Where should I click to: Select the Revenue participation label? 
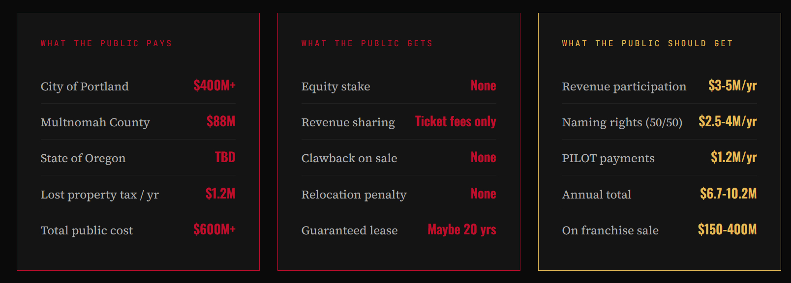[624, 86]
